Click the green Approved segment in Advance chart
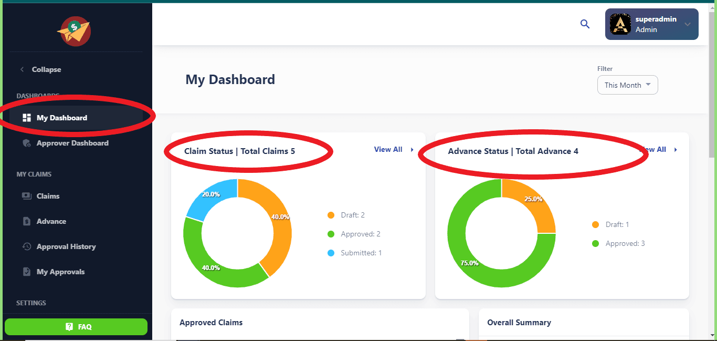The height and width of the screenshot is (341, 717). [x=472, y=263]
